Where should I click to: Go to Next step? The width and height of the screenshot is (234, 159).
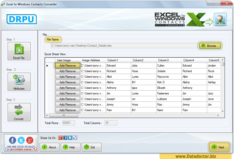(x=219, y=147)
